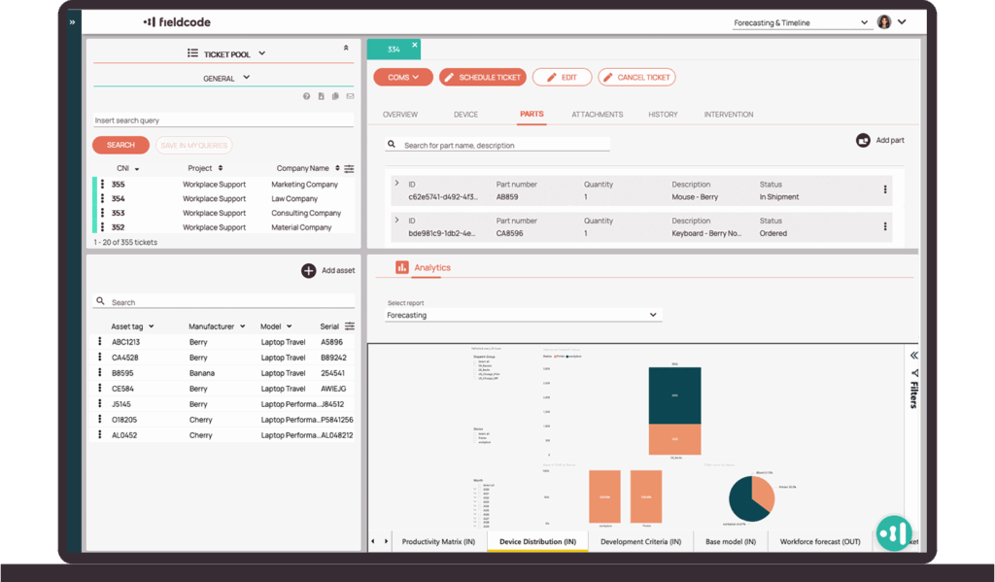Click the SCHEDULE TICKET button
995x582 pixels.
pyautogui.click(x=482, y=78)
